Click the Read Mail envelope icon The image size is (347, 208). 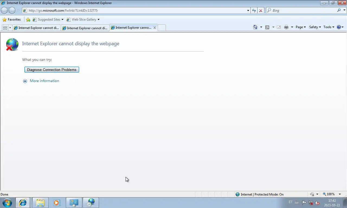point(279,27)
